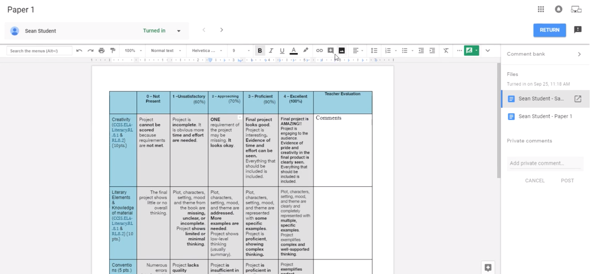The height and width of the screenshot is (274, 594).
Task: Click the RETURN button
Action: pos(549,30)
